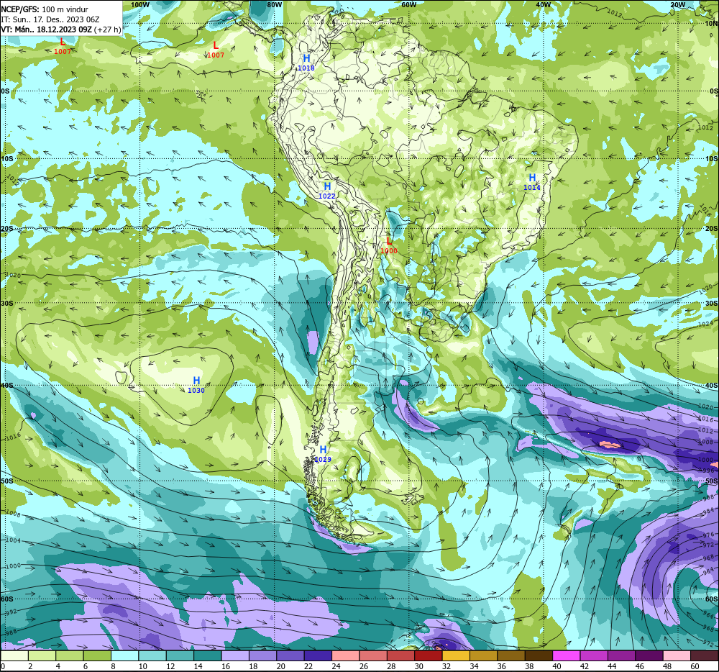Click the legend value '32'

click(446, 666)
